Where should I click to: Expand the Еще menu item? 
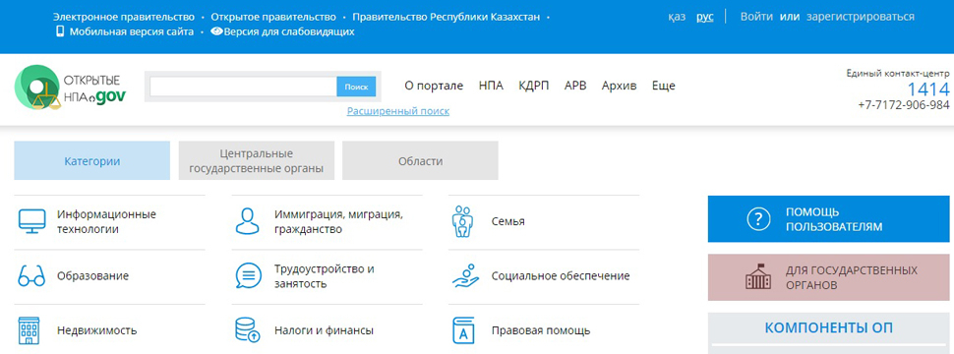[664, 86]
